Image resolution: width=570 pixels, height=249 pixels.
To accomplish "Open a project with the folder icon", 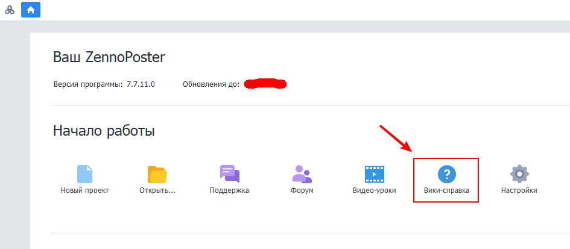I will coord(157,174).
